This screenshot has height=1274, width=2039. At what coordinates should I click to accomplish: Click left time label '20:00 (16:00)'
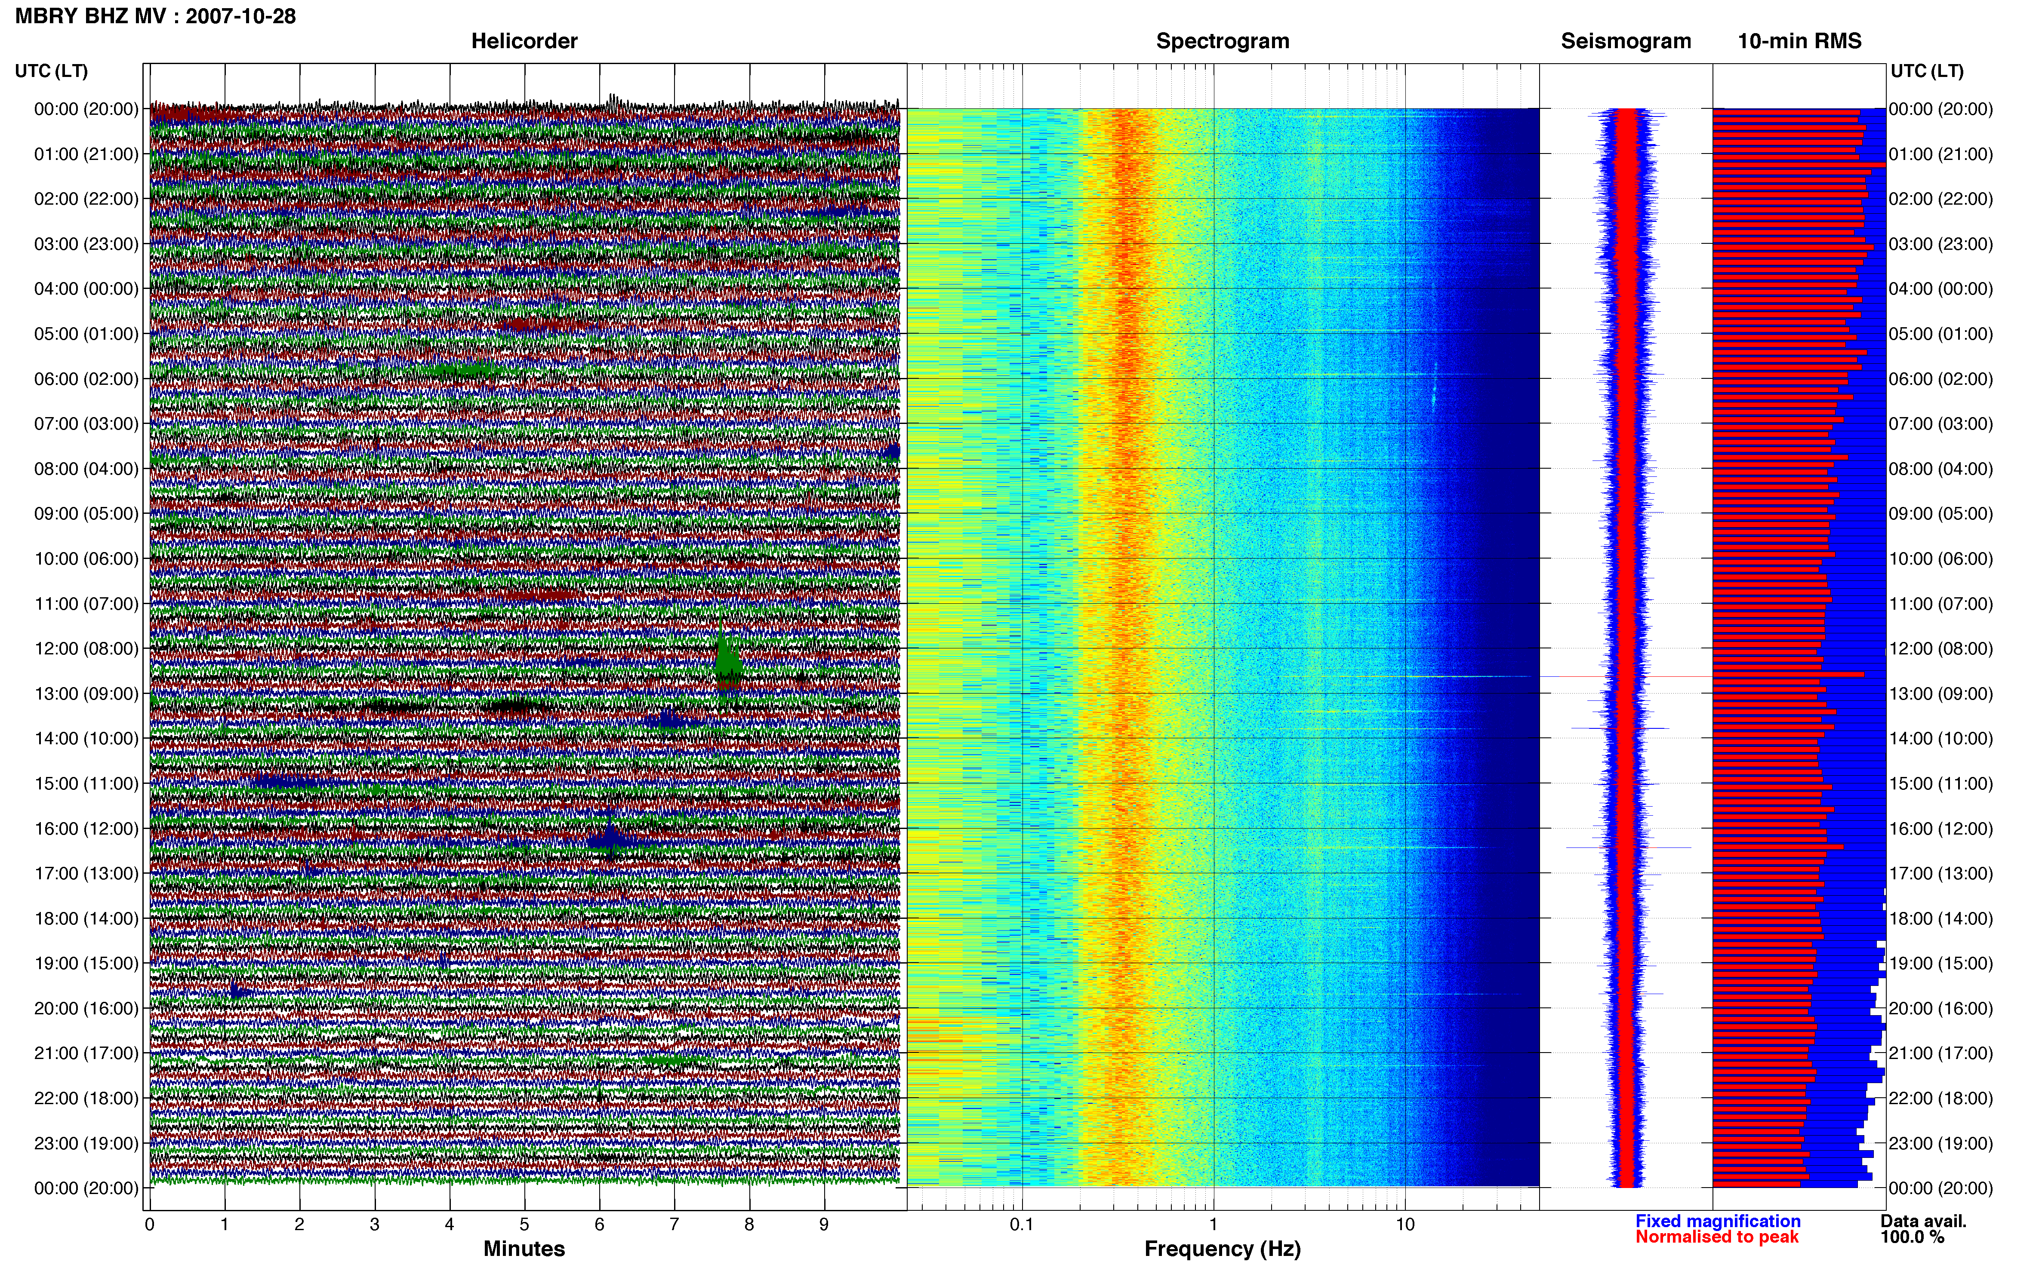click(86, 1009)
